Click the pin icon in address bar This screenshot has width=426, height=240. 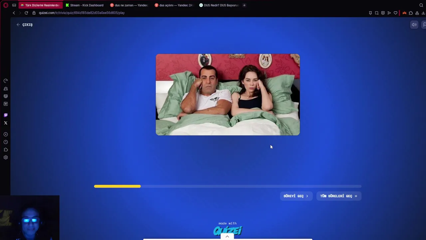pyautogui.click(x=370, y=13)
